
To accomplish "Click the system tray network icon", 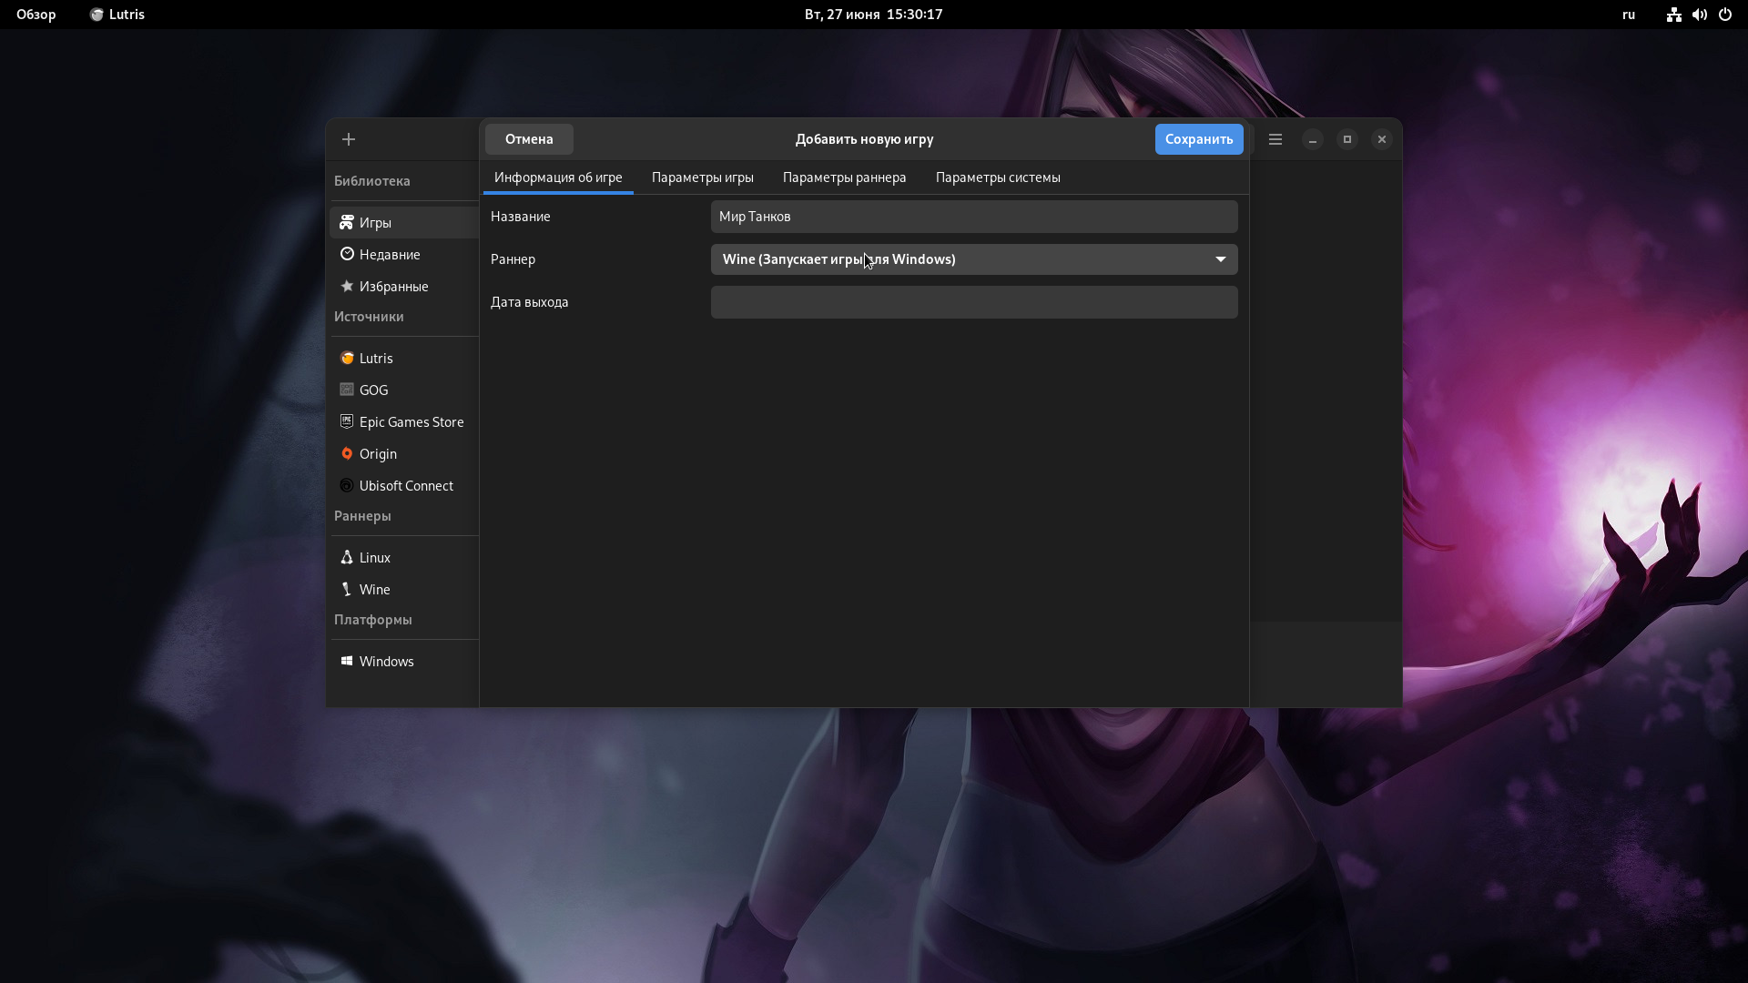I will click(1672, 15).
